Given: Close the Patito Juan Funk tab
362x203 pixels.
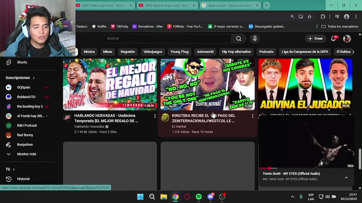Looking at the screenshot, I should [x=131, y=5].
